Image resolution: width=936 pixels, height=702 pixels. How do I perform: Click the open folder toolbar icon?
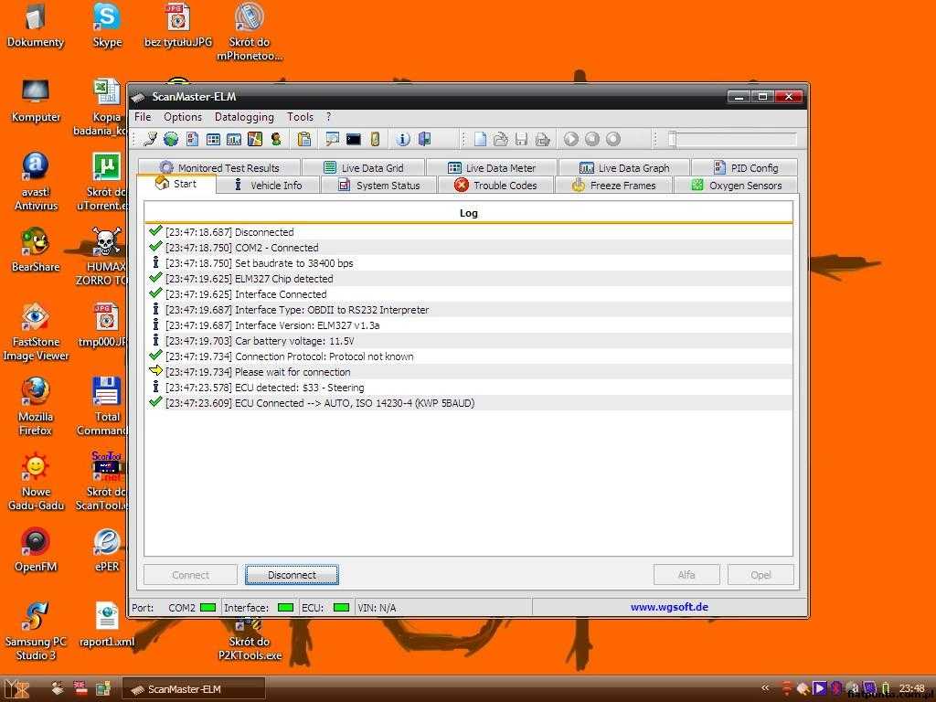tap(500, 139)
